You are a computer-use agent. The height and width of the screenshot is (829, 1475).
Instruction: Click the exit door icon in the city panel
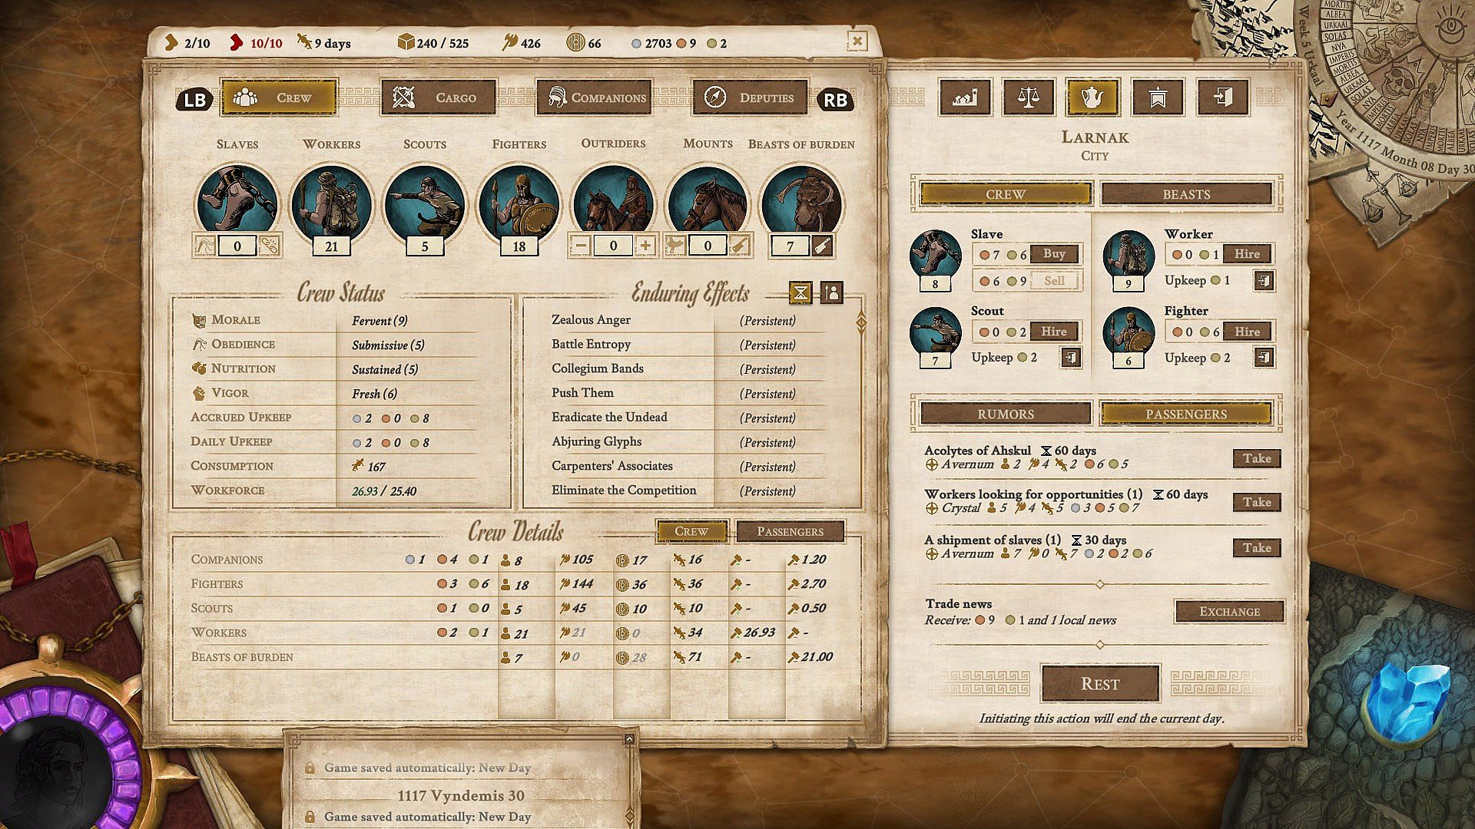coord(1221,97)
